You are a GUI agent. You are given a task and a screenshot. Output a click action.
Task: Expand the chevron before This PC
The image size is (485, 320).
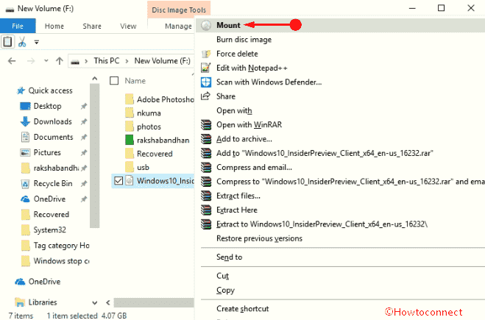86,61
